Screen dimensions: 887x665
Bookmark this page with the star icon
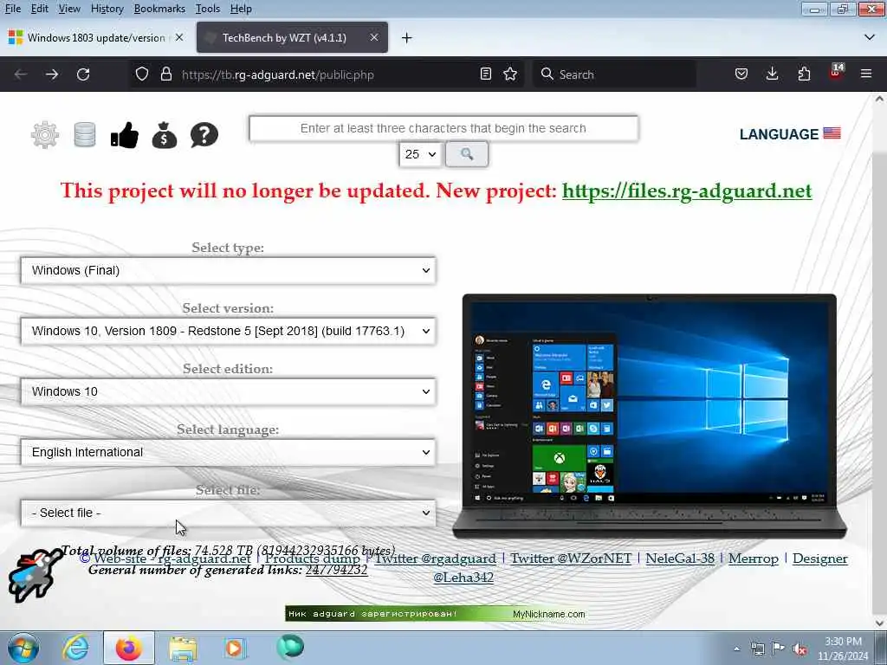(510, 74)
